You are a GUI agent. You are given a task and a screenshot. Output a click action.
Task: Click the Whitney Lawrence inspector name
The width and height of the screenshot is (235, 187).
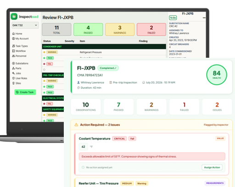click(92, 82)
